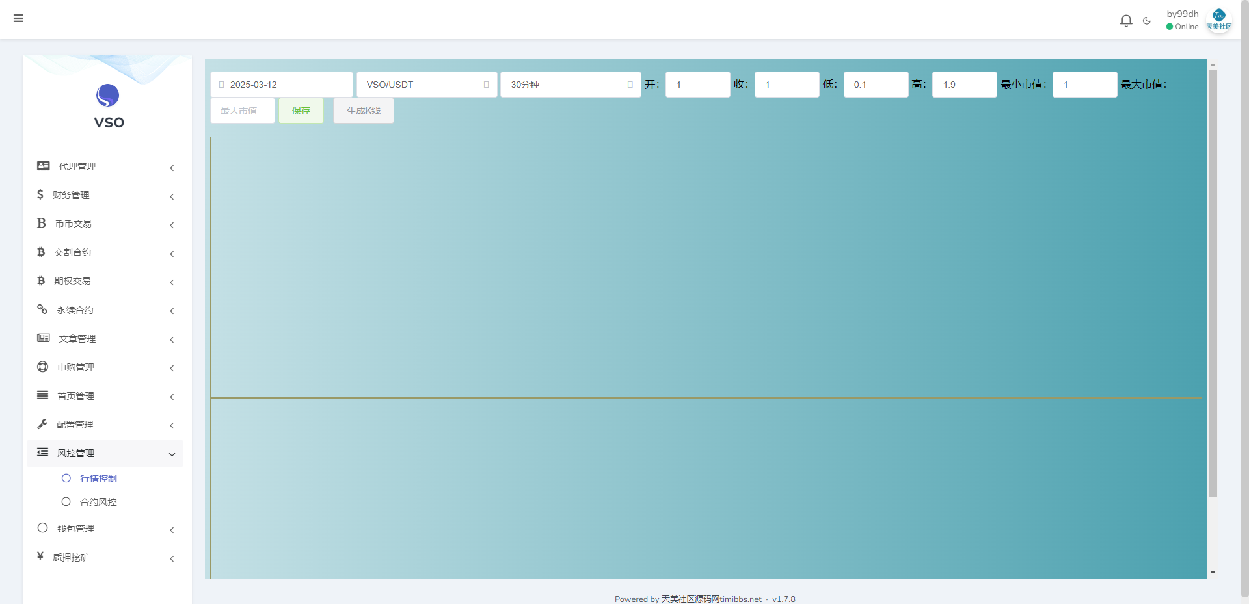
Task: Click the 风控管理 indent icon
Action: (43, 453)
